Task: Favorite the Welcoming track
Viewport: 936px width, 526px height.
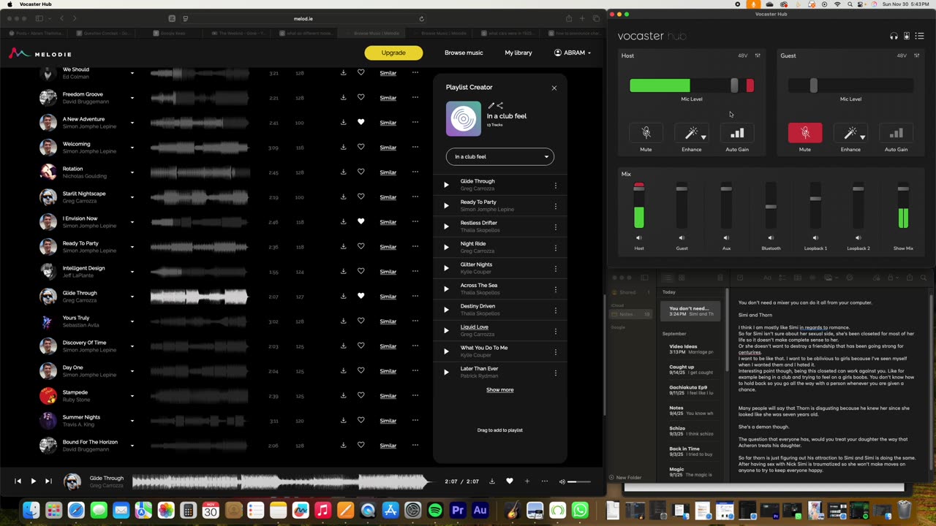Action: (361, 147)
